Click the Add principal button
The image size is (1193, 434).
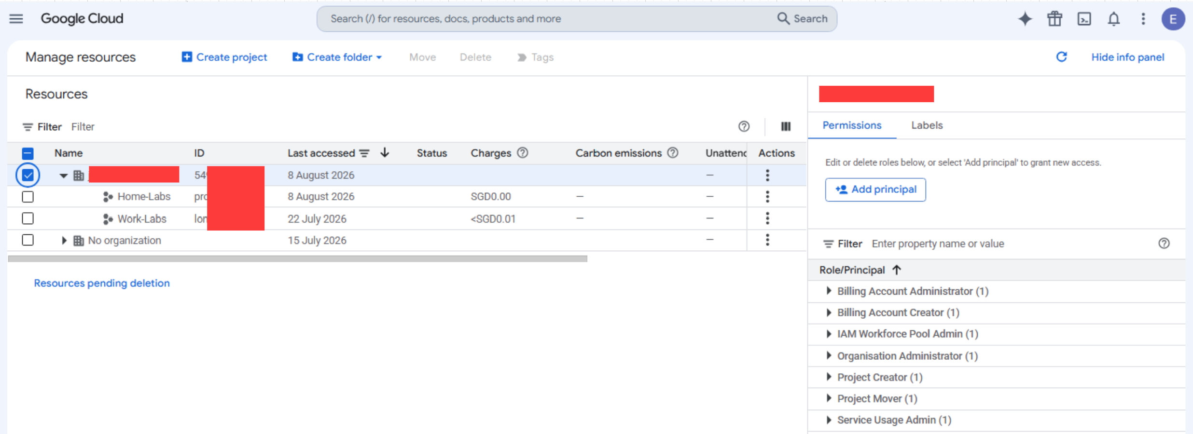pos(875,190)
